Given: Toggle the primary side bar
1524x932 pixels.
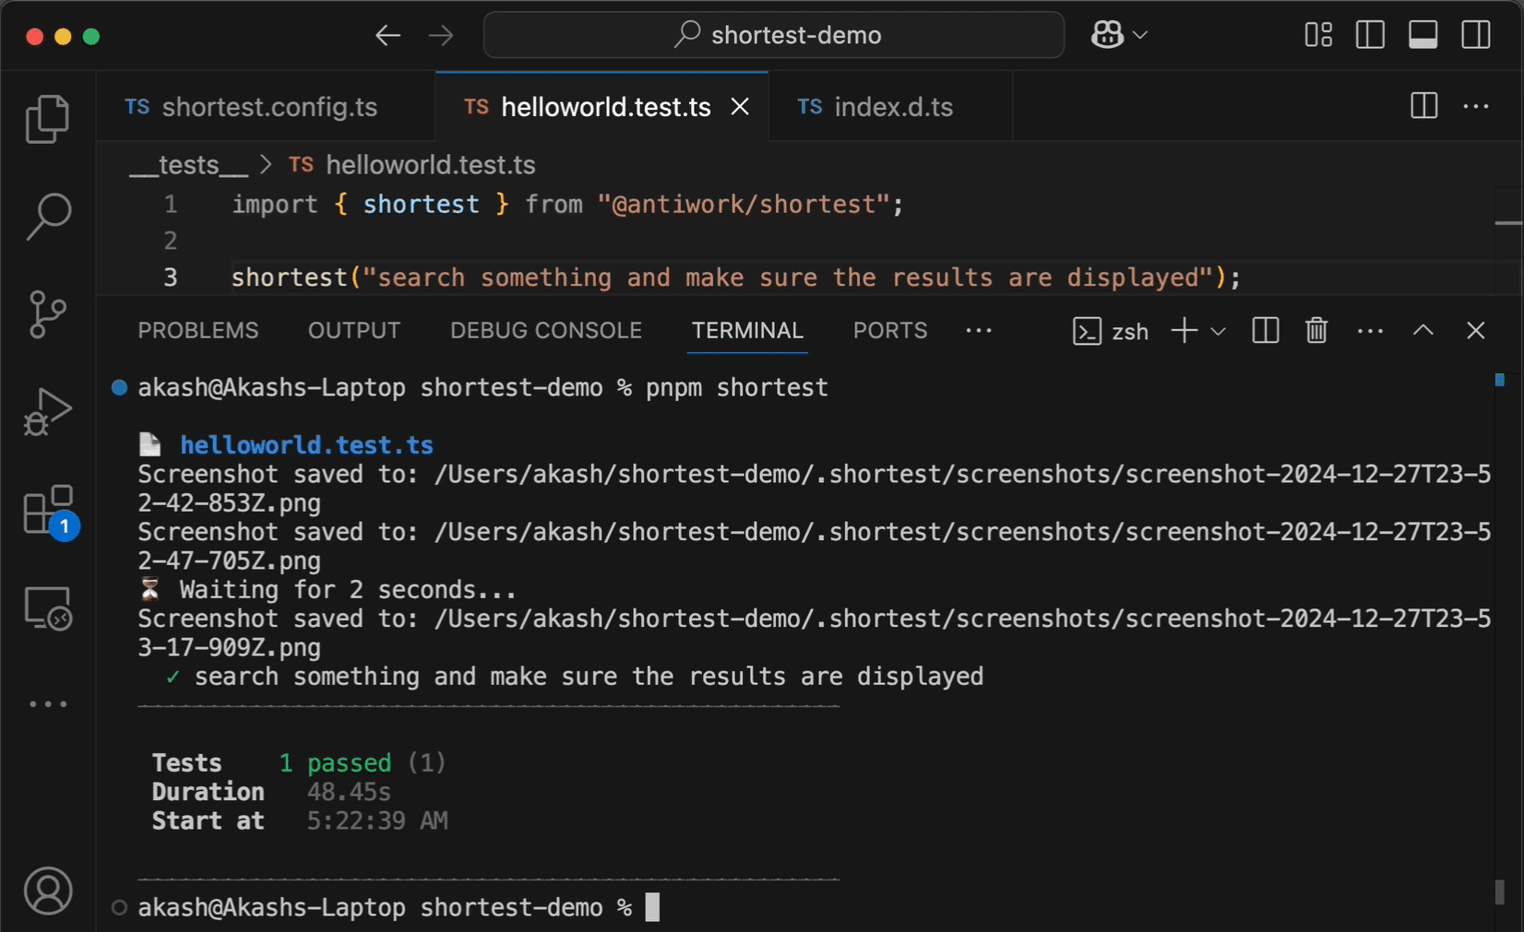Looking at the screenshot, I should pyautogui.click(x=1370, y=35).
